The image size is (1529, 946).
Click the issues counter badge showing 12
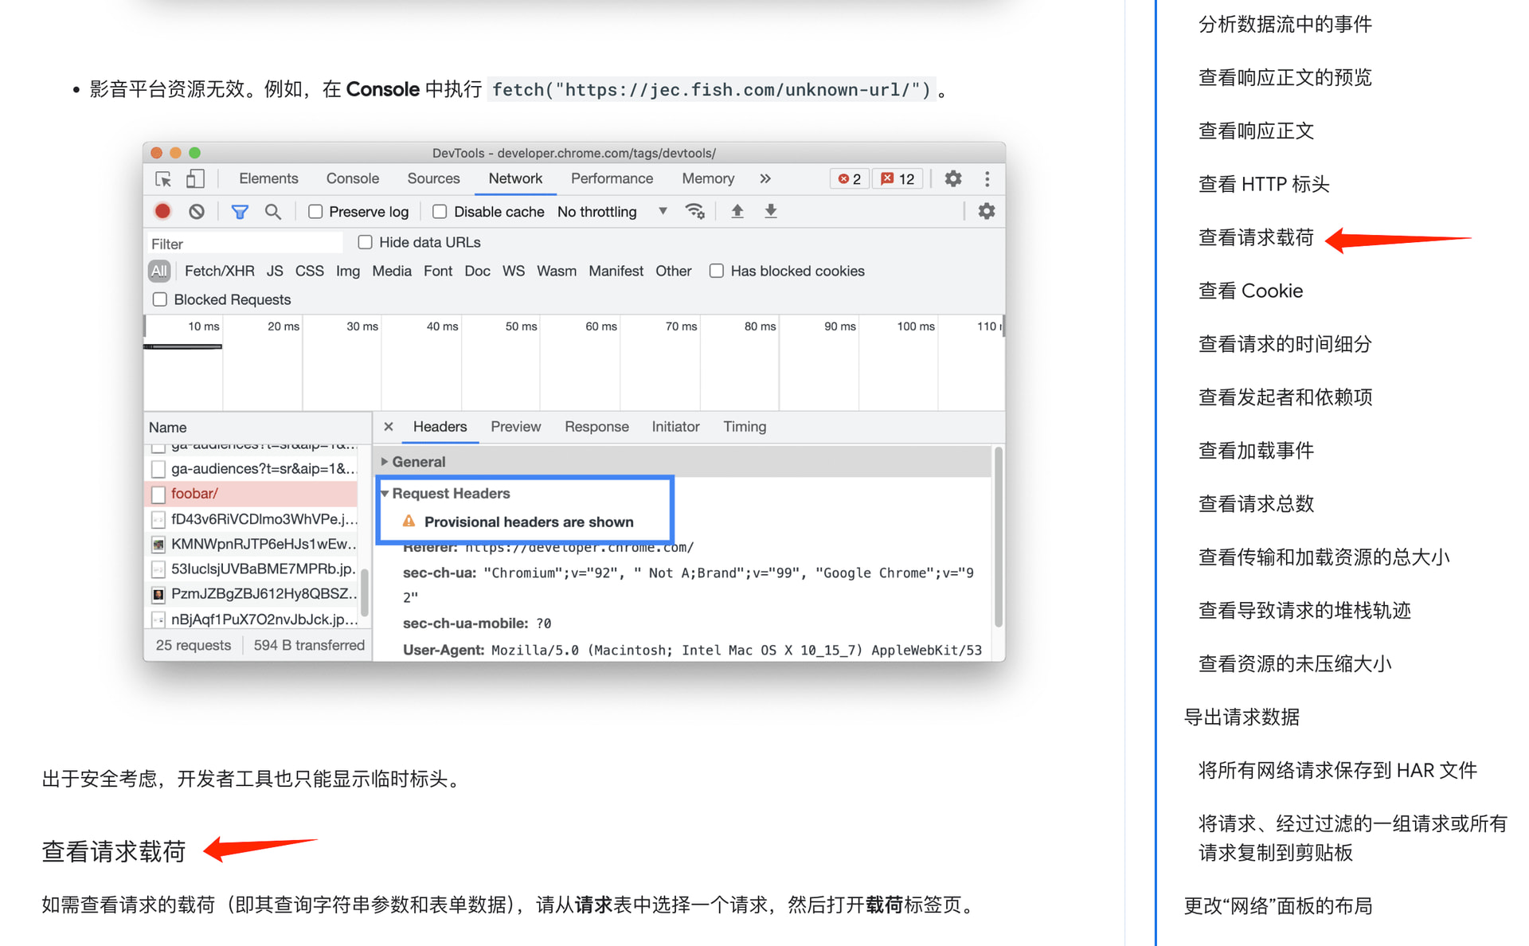click(897, 179)
